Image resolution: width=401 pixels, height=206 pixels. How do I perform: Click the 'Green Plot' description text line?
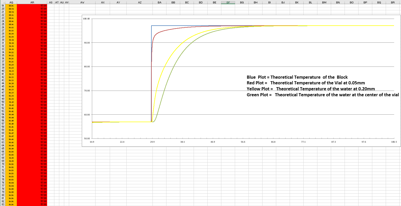323,95
